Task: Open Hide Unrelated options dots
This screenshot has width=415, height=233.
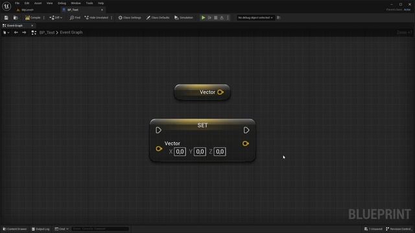Action: (x=112, y=17)
